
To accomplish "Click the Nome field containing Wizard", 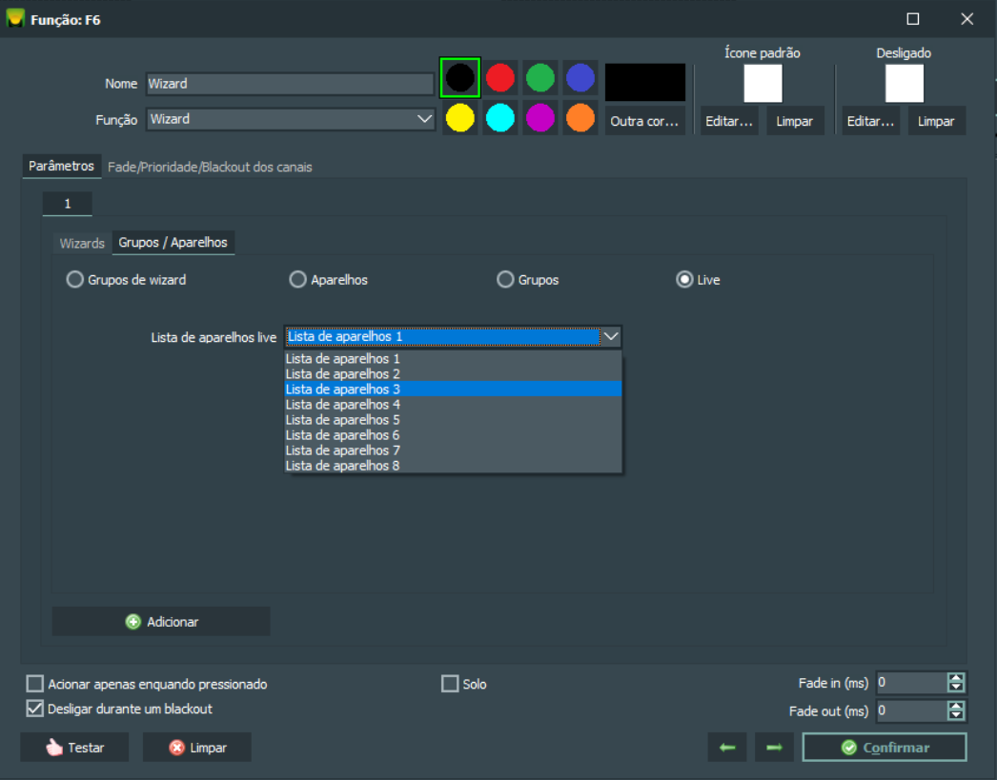I will [290, 84].
